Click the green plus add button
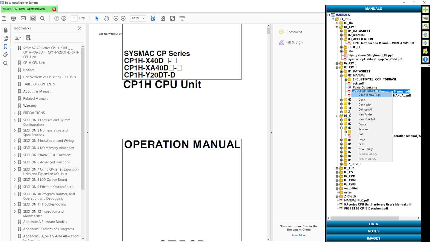Screen dimensions: 430x242 tap(425, 10)
